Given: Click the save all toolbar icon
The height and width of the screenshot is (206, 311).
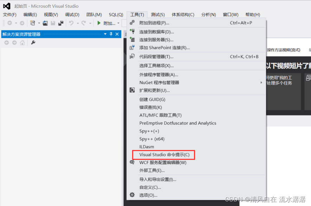Looking at the screenshot, I should 61,23.
